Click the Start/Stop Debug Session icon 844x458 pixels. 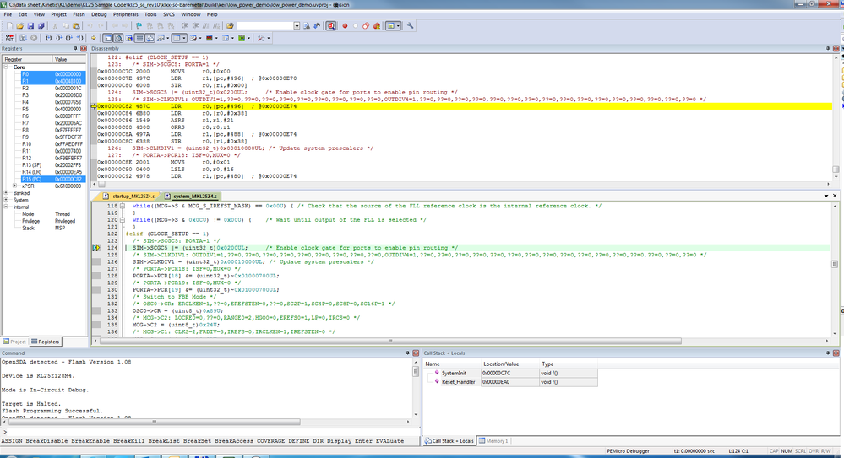click(x=331, y=26)
